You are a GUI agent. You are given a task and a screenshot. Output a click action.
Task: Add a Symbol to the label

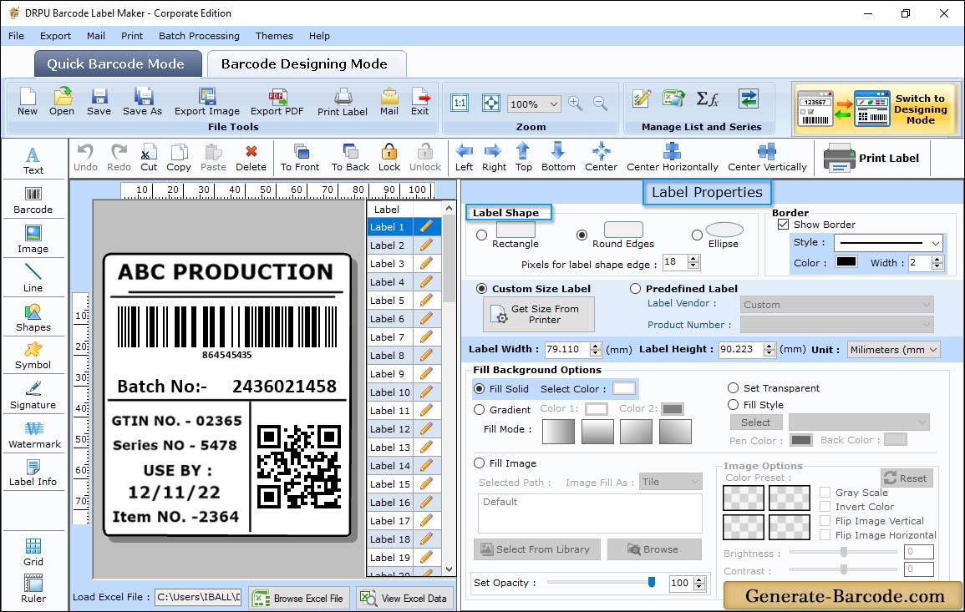pos(33,357)
